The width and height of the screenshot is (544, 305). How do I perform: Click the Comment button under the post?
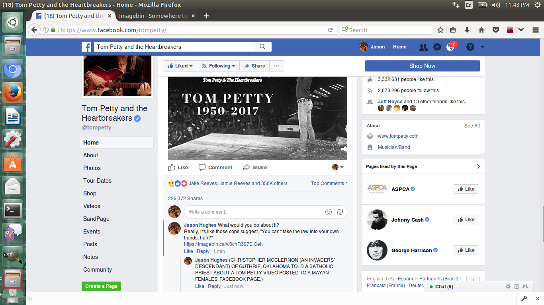click(215, 167)
